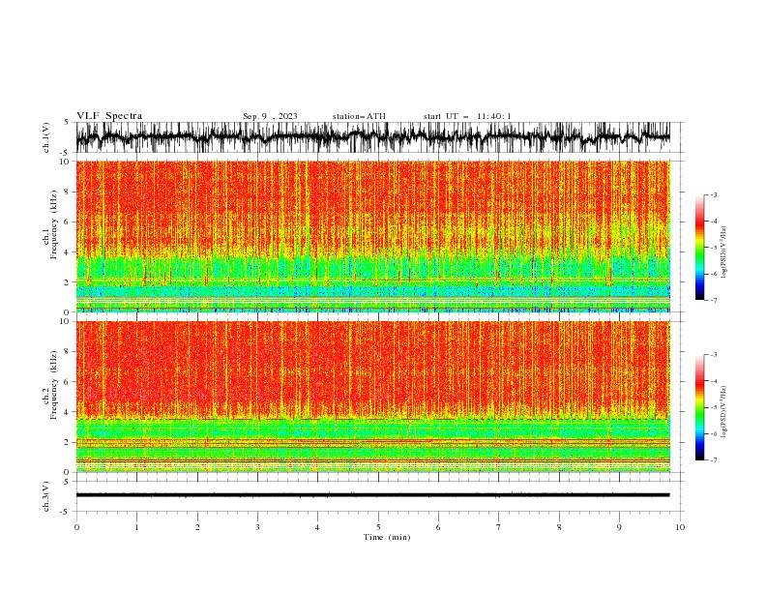Click the ch.2 Frequency (kHz) axis label
The width and height of the screenshot is (766, 592).
click(50, 385)
